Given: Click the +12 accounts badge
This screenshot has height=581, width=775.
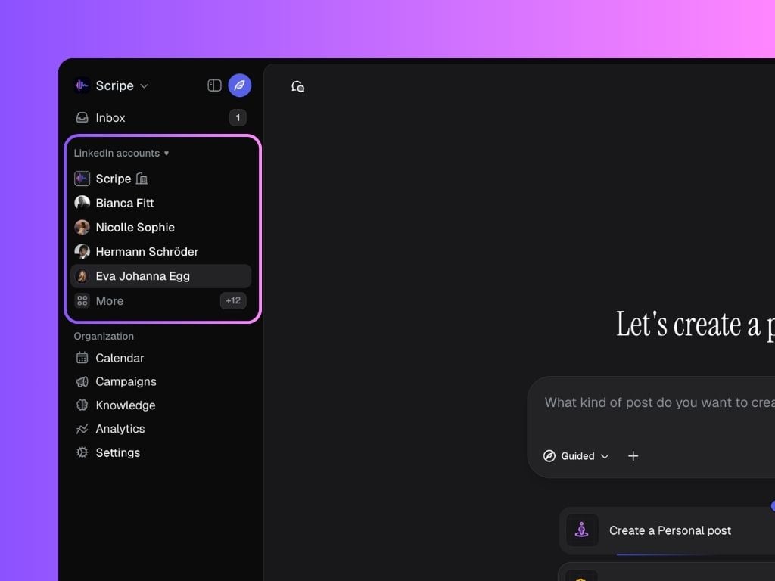Looking at the screenshot, I should pyautogui.click(x=233, y=300).
